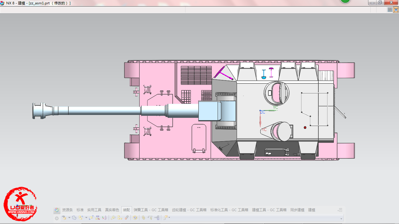The width and height of the screenshot is (399, 224).
Task: Switch to the 标准 tab
Action: [80, 210]
